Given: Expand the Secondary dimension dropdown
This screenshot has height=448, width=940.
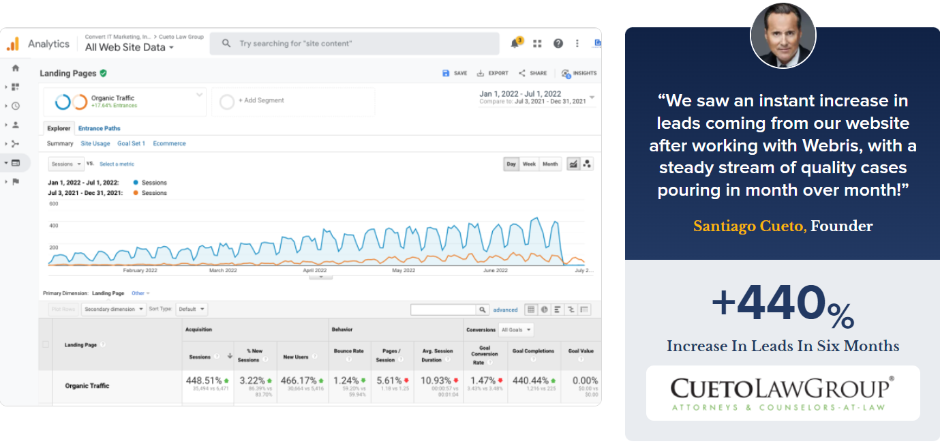Looking at the screenshot, I should pyautogui.click(x=114, y=309).
